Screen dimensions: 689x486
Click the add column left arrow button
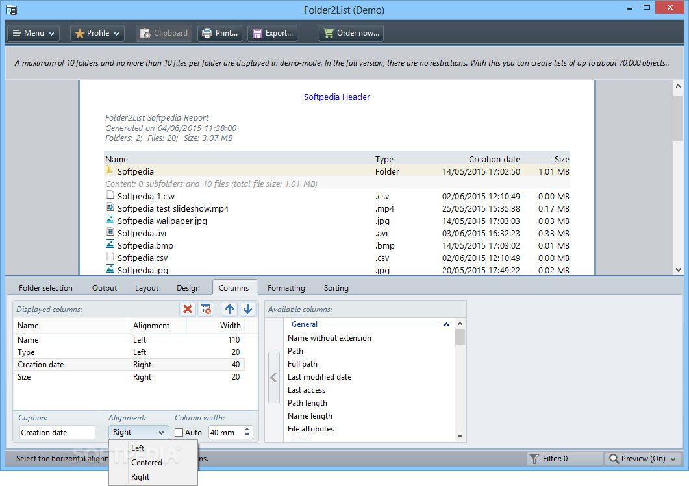(x=274, y=378)
